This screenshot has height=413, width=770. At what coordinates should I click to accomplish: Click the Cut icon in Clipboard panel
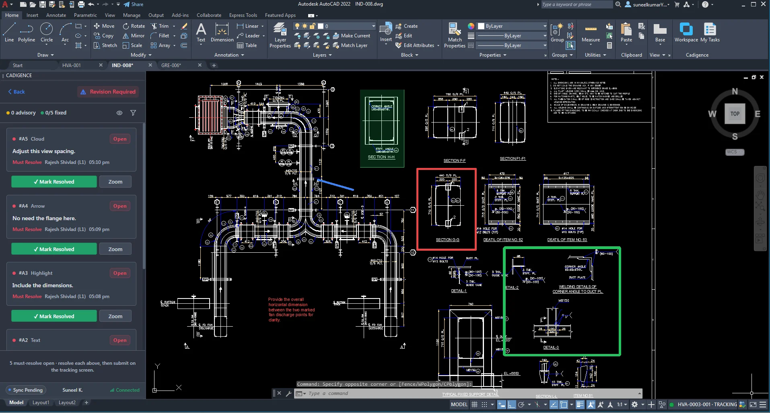(641, 26)
